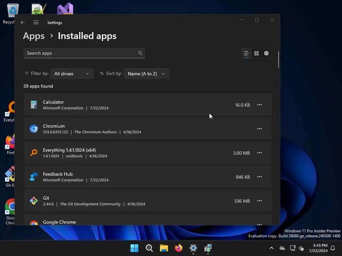Select the Git Bash desktop shortcut
Viewport: 342px width, 256px height.
click(x=10, y=177)
